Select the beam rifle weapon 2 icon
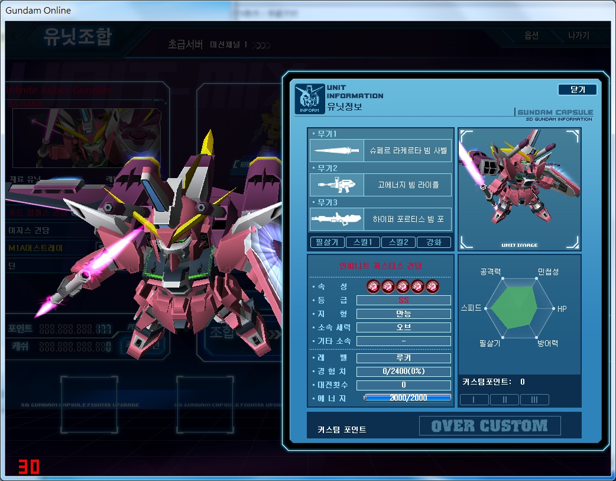 point(337,185)
